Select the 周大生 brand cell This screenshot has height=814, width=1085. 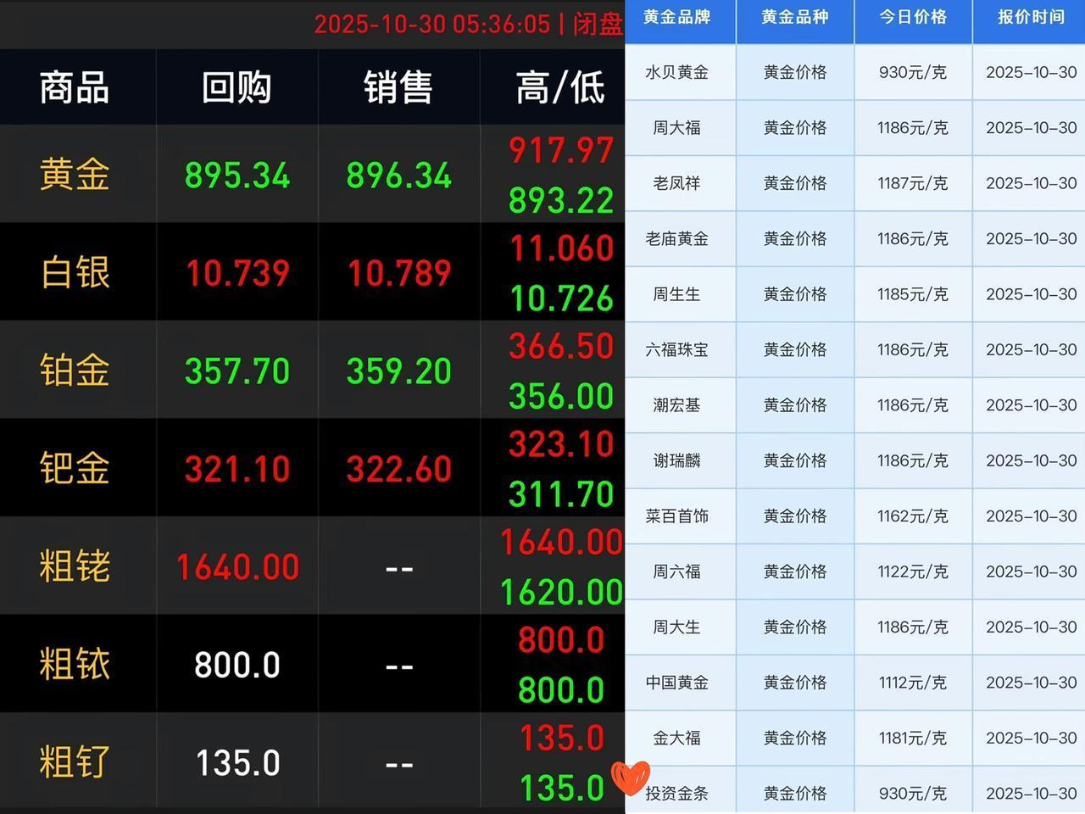676,627
